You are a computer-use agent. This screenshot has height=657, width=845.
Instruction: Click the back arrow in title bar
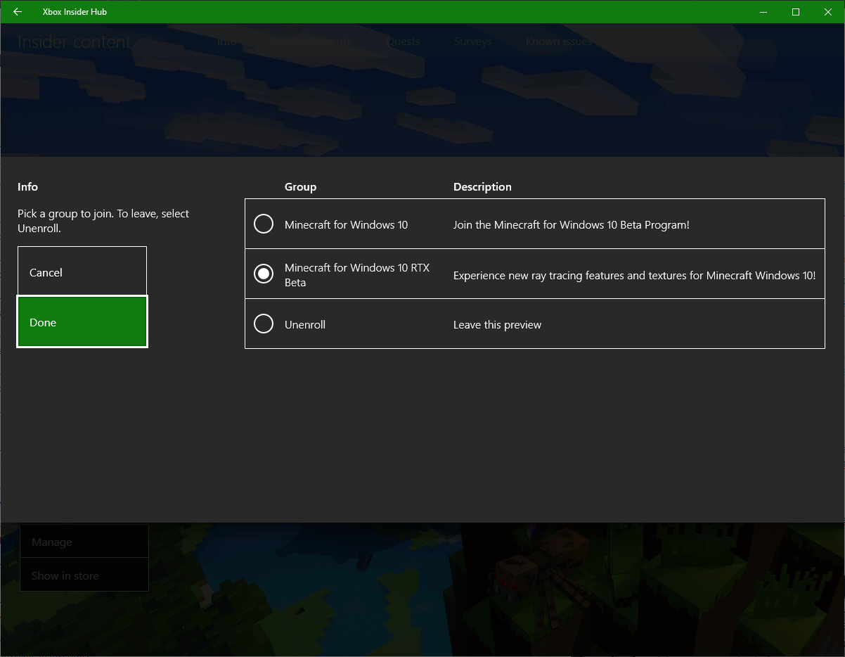point(18,12)
